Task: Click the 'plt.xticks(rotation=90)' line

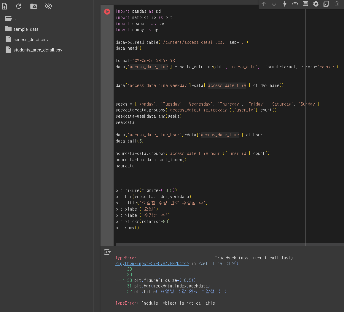Action: pyautogui.click(x=143, y=222)
